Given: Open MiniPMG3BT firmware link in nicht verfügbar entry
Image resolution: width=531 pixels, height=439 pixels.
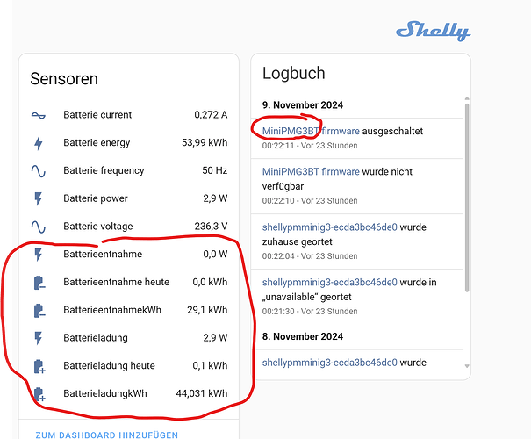Looking at the screenshot, I should (x=311, y=172).
